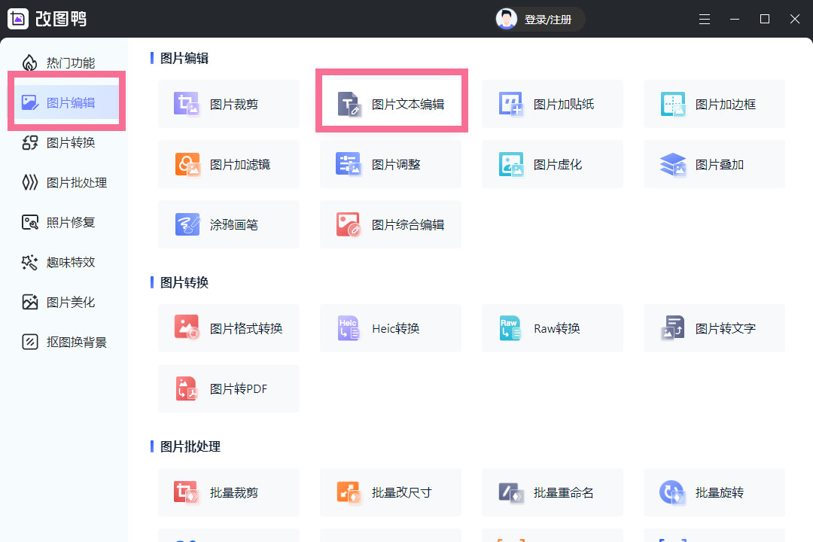This screenshot has width=813, height=542.
Task: Click the 图片加贴纸 sticker icon
Action: pos(510,104)
